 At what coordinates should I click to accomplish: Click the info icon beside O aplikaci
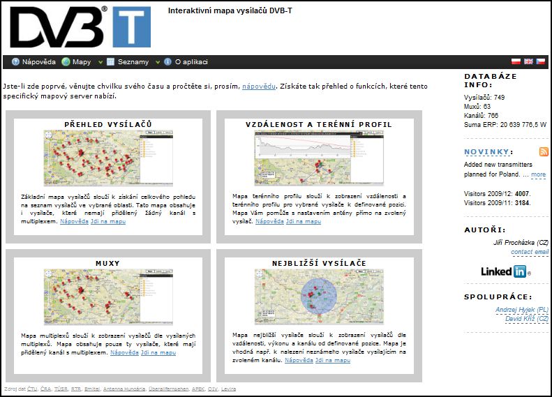click(x=167, y=62)
